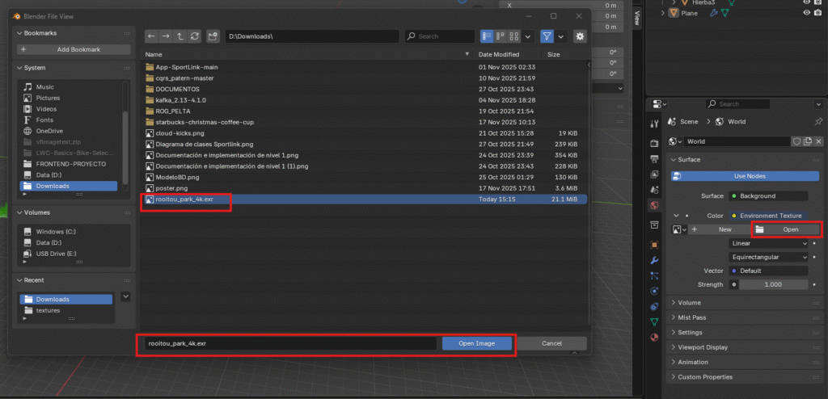Click the Add Bookmark button
The image size is (828, 399).
point(74,49)
